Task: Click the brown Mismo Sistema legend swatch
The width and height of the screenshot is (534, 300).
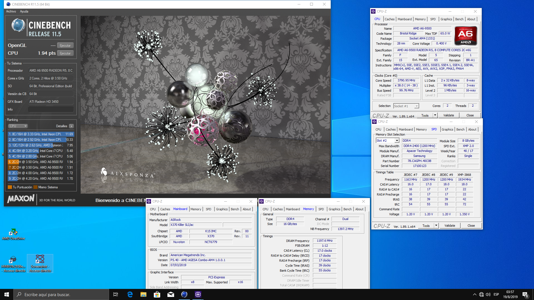Action: coord(35,187)
